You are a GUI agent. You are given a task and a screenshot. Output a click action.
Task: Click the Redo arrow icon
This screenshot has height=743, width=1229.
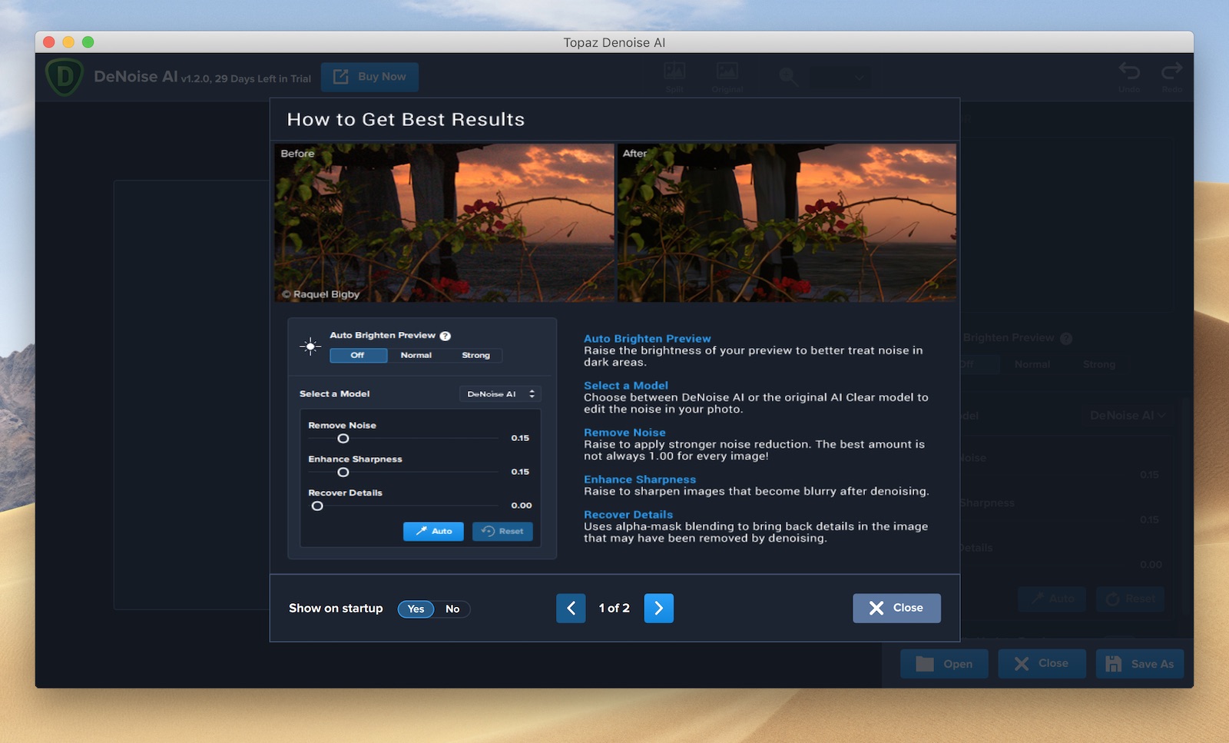(1172, 71)
